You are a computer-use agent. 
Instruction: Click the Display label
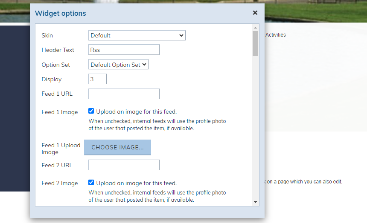[52, 80]
